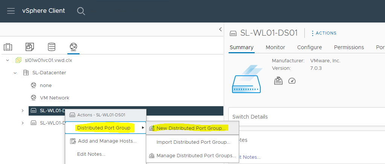385x164 pixels.
Task: Switch to Storage inventory view
Action: (x=52, y=47)
